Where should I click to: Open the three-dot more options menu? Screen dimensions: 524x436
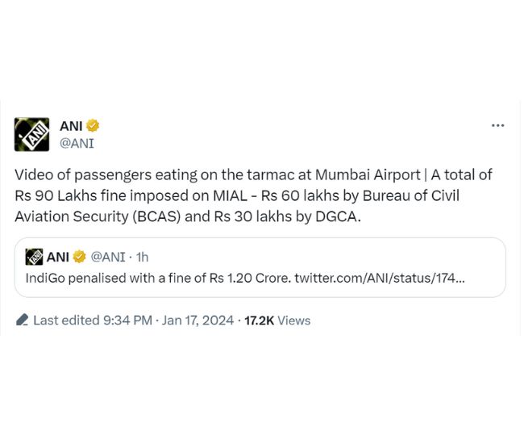click(497, 126)
